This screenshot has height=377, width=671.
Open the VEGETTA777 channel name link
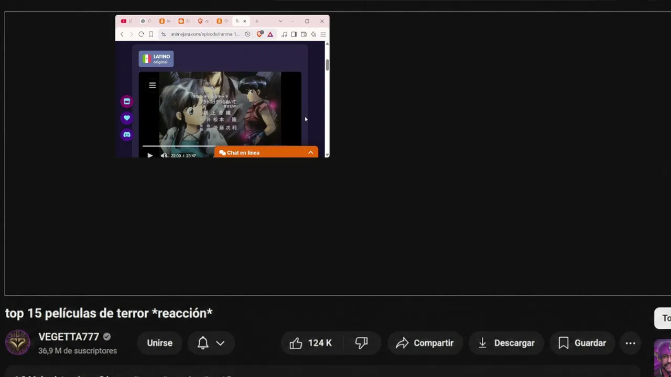(69, 337)
